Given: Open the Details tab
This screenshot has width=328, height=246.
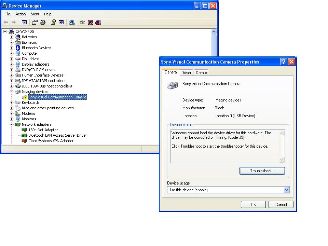Looking at the screenshot, I should tap(201, 72).
